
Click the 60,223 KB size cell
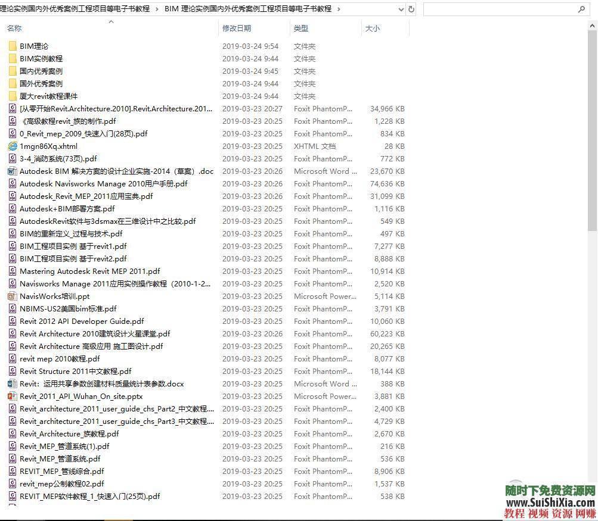pyautogui.click(x=387, y=334)
